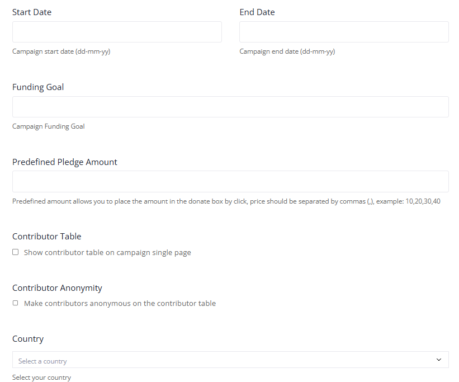Select the Predefined Pledge Amount text box
Image resolution: width=459 pixels, height=382 pixels.
click(230, 181)
